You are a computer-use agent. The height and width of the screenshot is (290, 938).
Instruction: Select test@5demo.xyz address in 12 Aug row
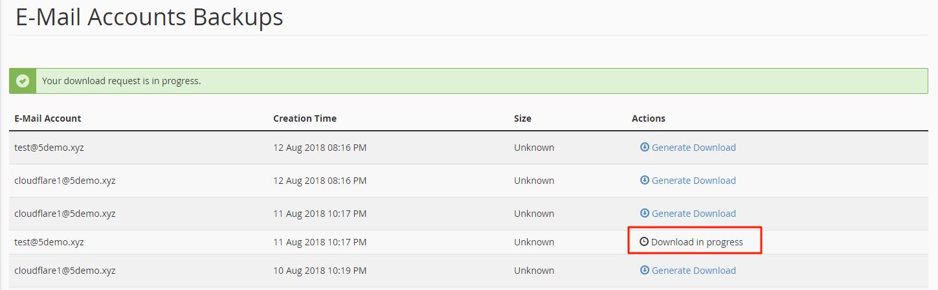49,148
